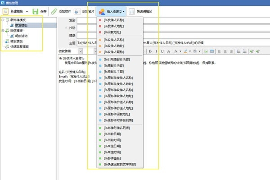270x180 pixels.
Task: Open the highlight color dropdown arrow
Action: point(190,51)
